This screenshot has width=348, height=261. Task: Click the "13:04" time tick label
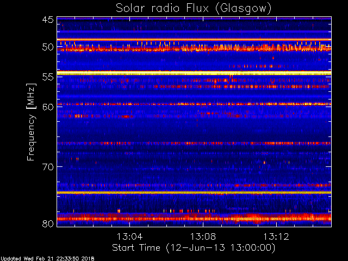point(129,237)
